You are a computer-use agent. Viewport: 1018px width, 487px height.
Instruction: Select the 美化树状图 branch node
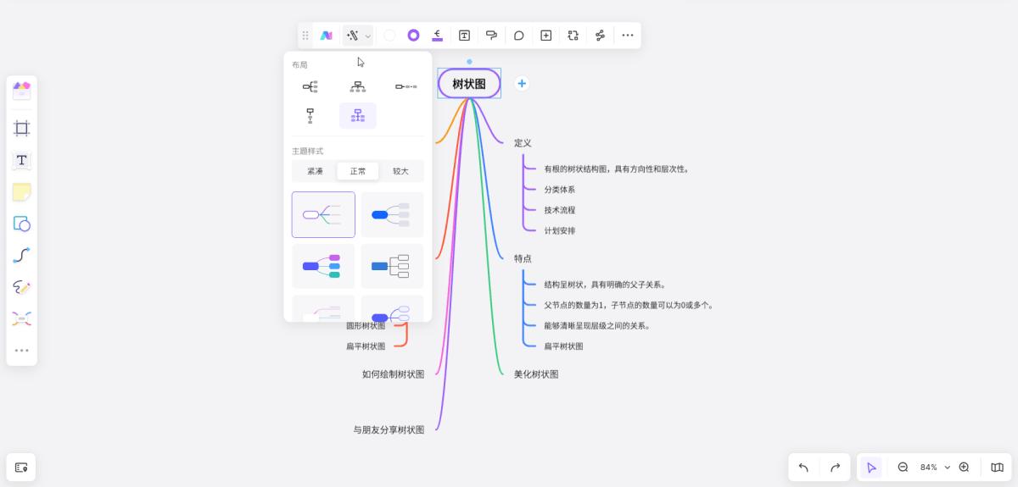coord(536,374)
